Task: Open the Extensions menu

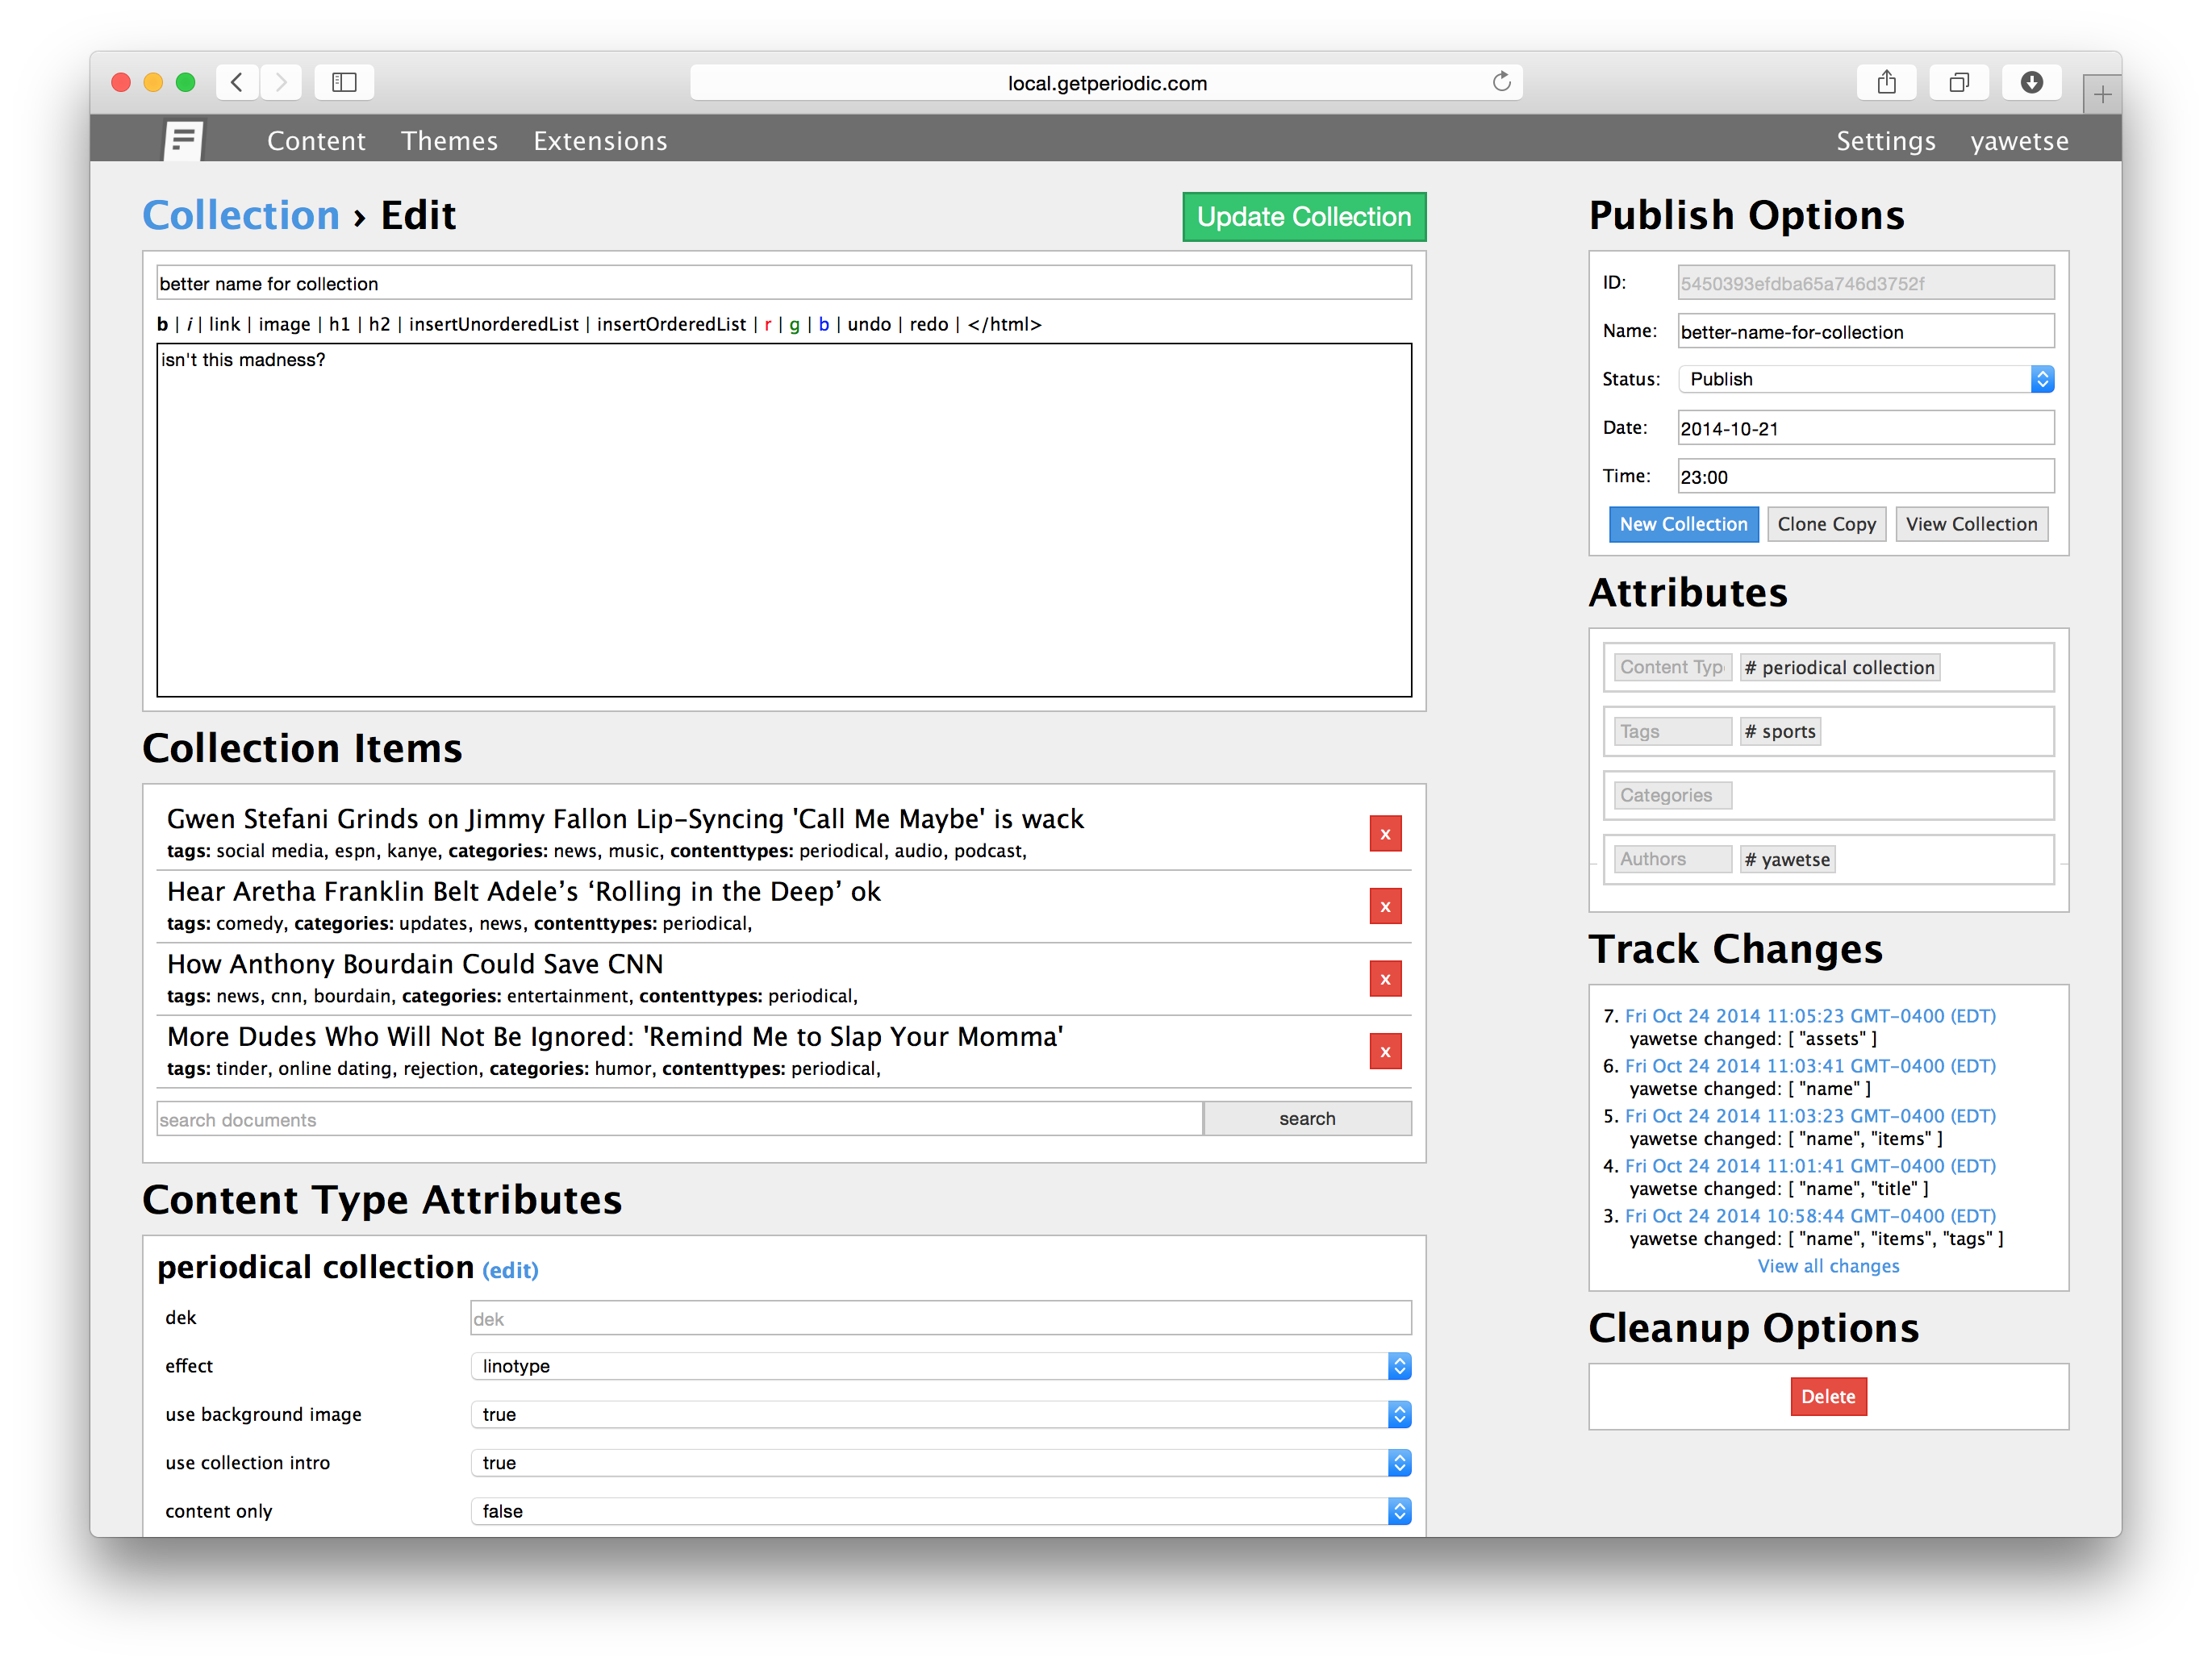Action: pos(600,141)
